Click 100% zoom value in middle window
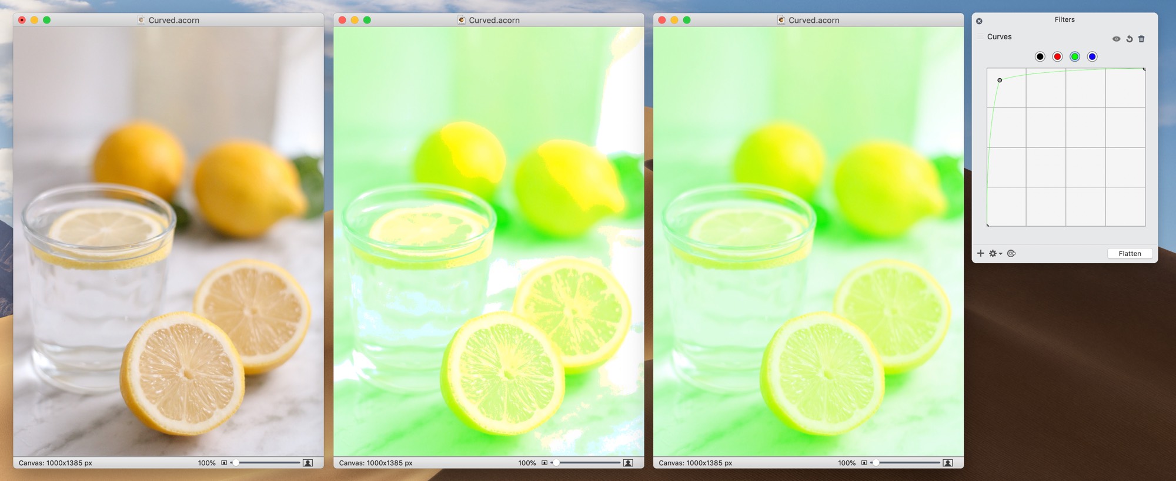 tap(527, 463)
